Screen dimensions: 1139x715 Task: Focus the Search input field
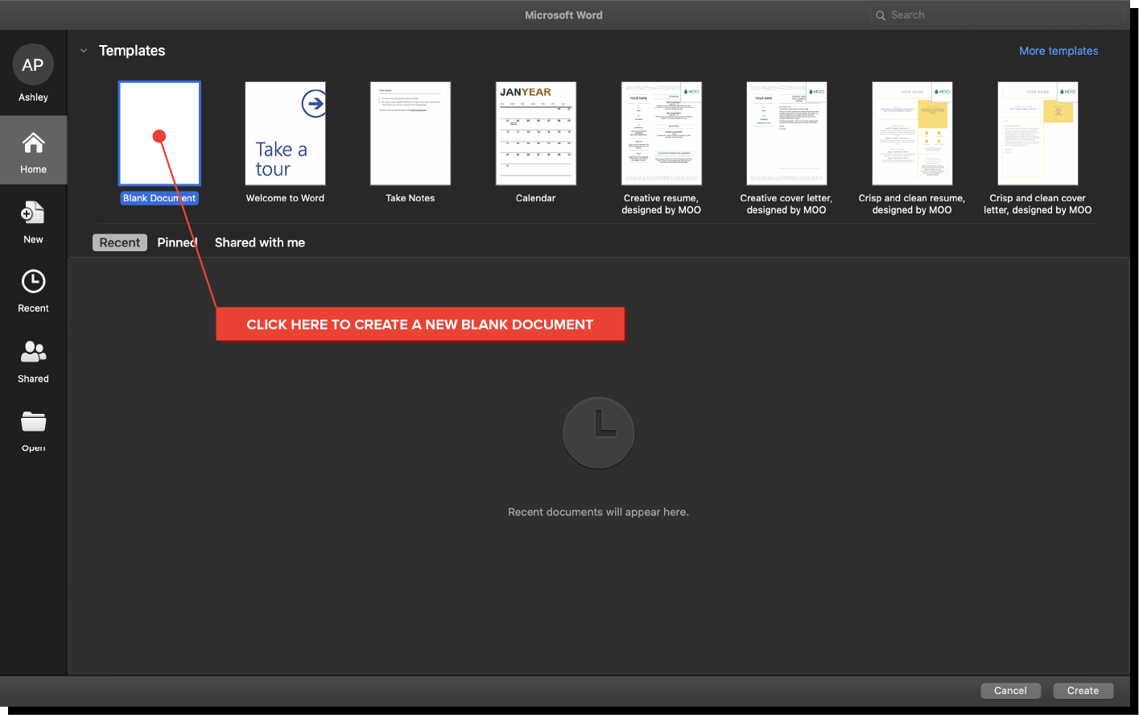coord(997,15)
